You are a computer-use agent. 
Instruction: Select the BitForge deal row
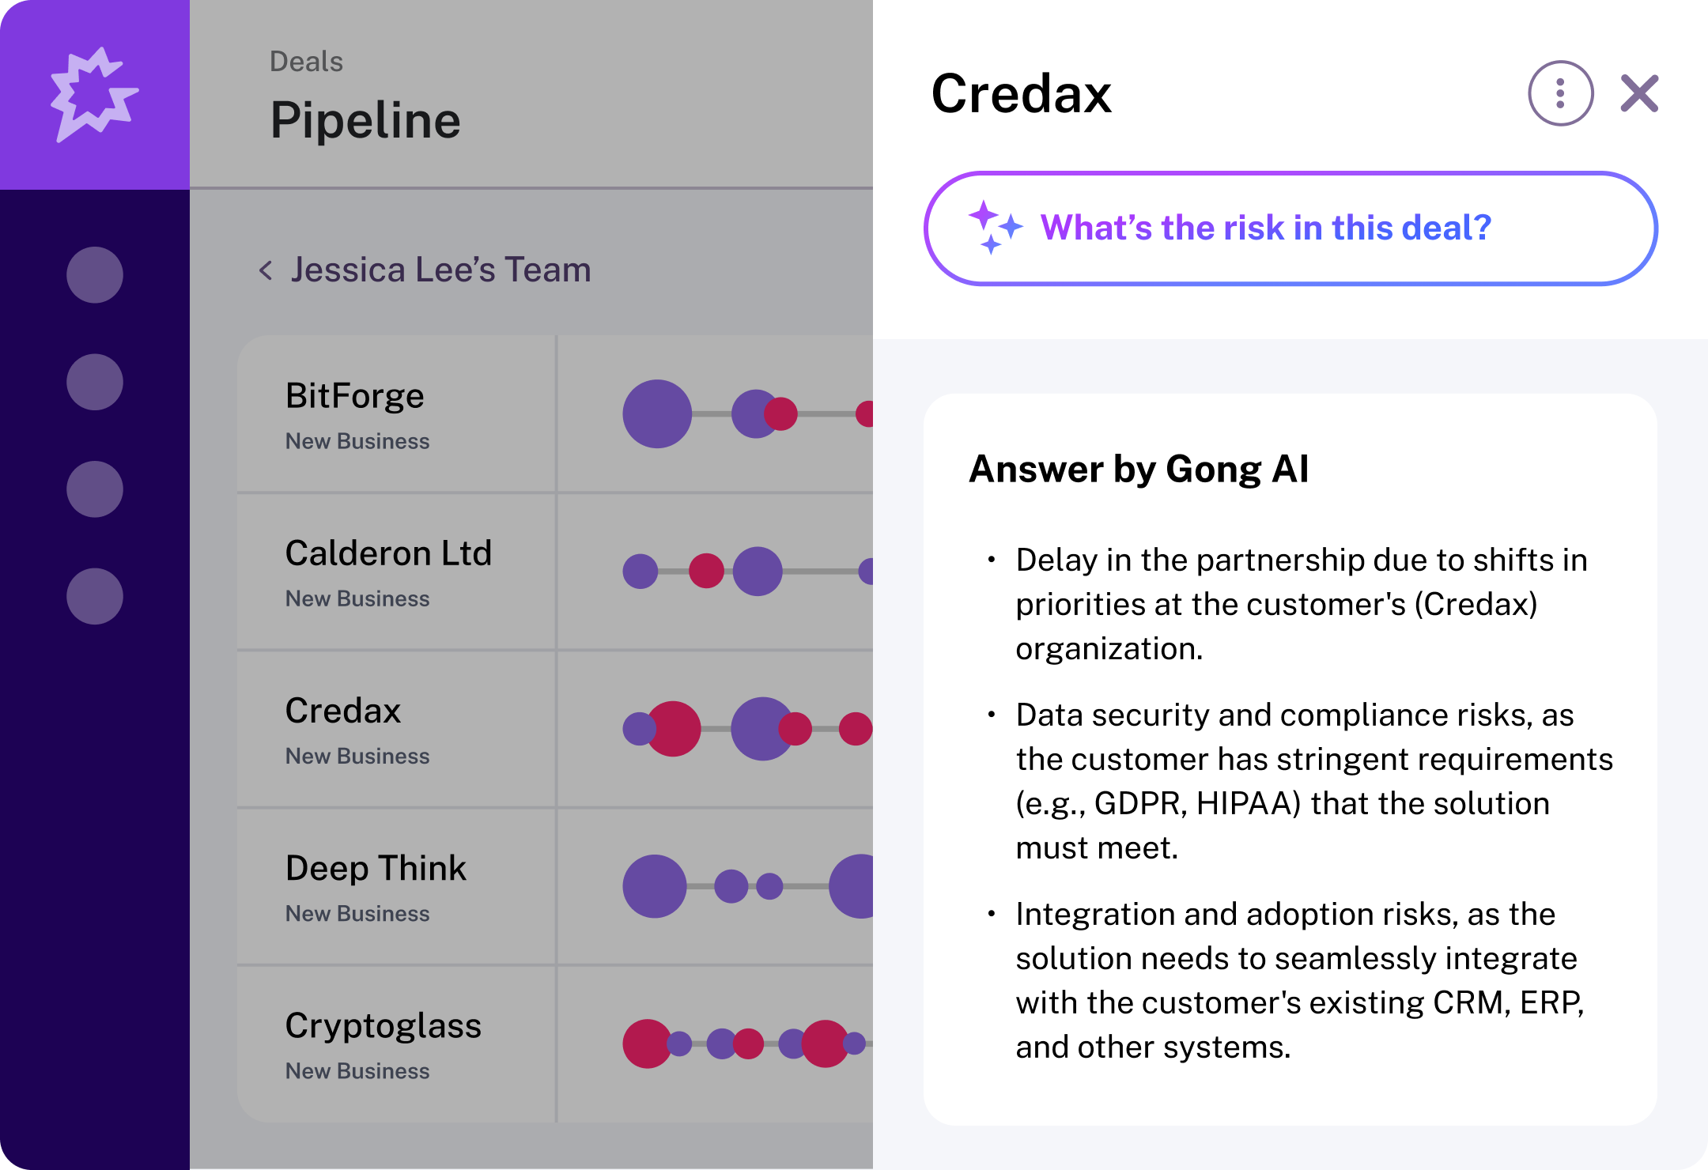click(x=354, y=395)
